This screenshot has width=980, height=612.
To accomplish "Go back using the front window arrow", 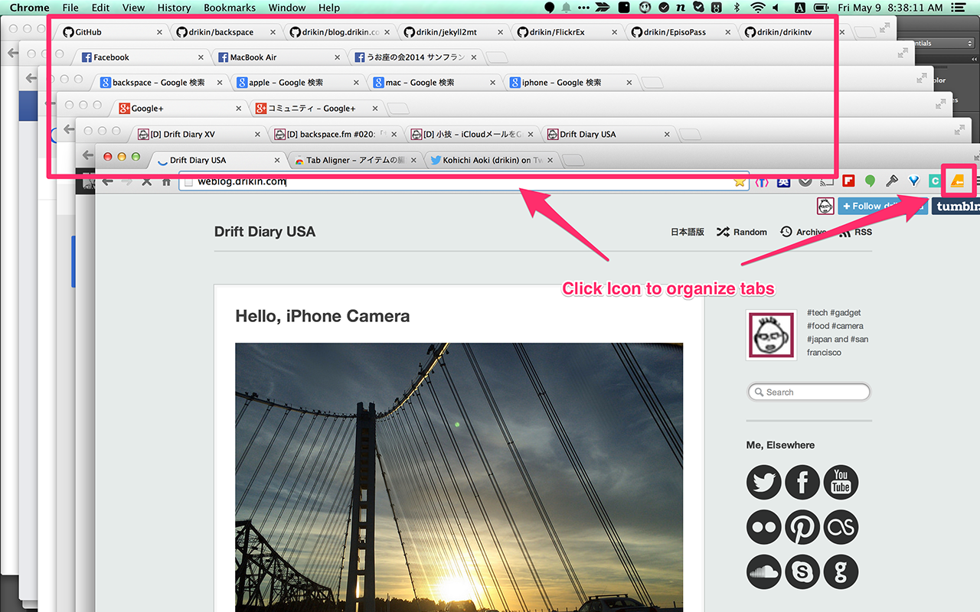I will [108, 181].
